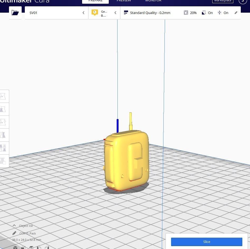Switch to top view cube icon

tap(31, 248)
